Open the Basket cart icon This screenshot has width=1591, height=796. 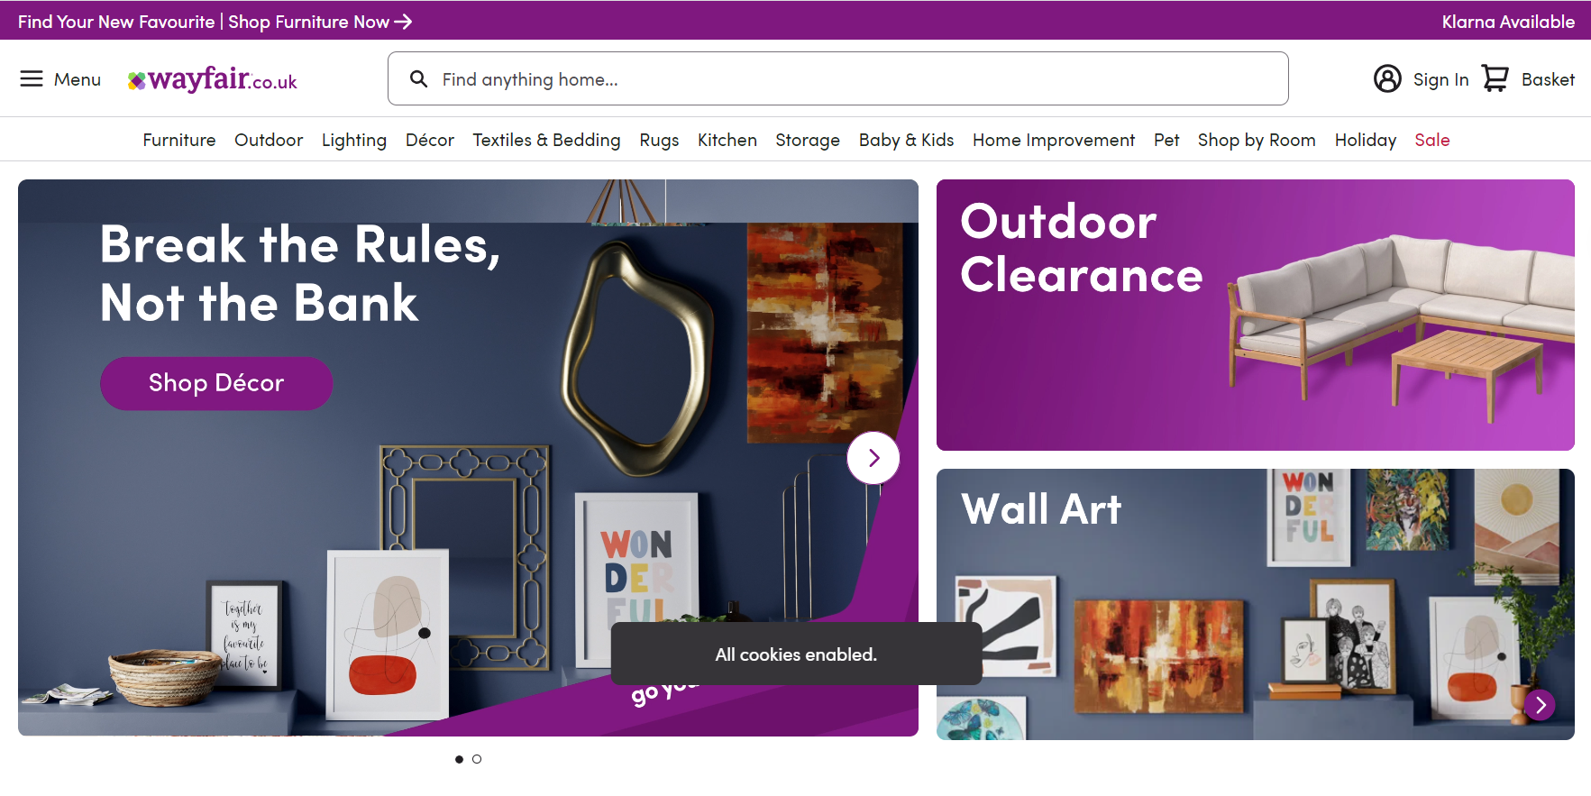click(x=1495, y=79)
